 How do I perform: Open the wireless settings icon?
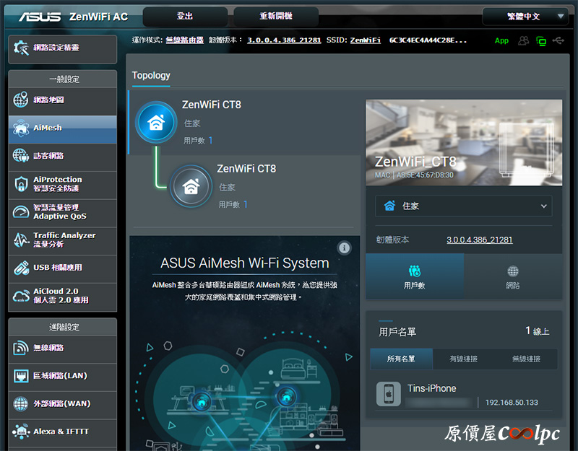coord(21,348)
